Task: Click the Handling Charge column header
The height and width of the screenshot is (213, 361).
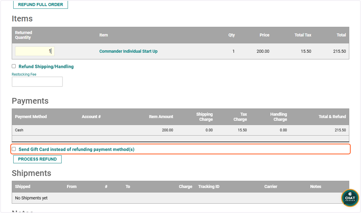Action: pos(279,117)
